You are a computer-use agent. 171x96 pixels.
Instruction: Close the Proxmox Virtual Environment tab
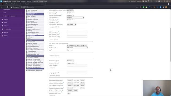pos(21,4)
